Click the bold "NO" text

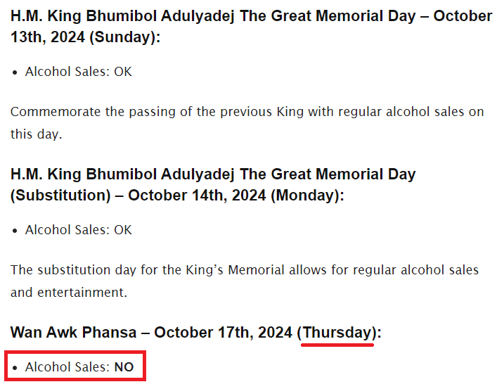pos(124,367)
